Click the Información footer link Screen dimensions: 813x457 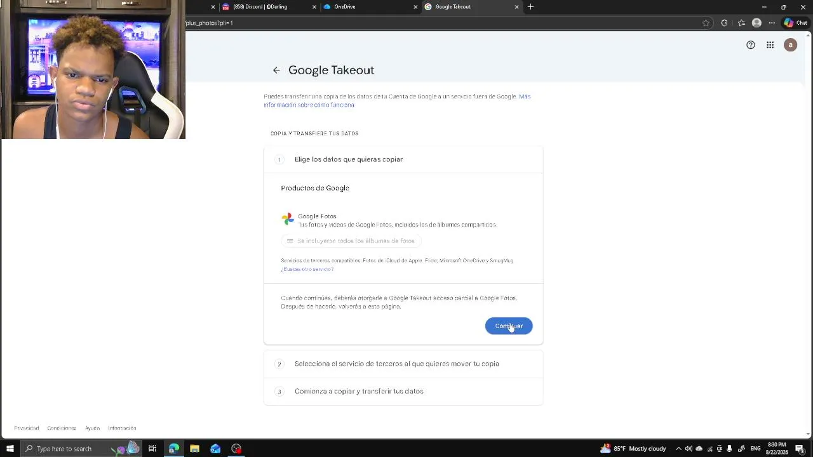click(x=122, y=428)
